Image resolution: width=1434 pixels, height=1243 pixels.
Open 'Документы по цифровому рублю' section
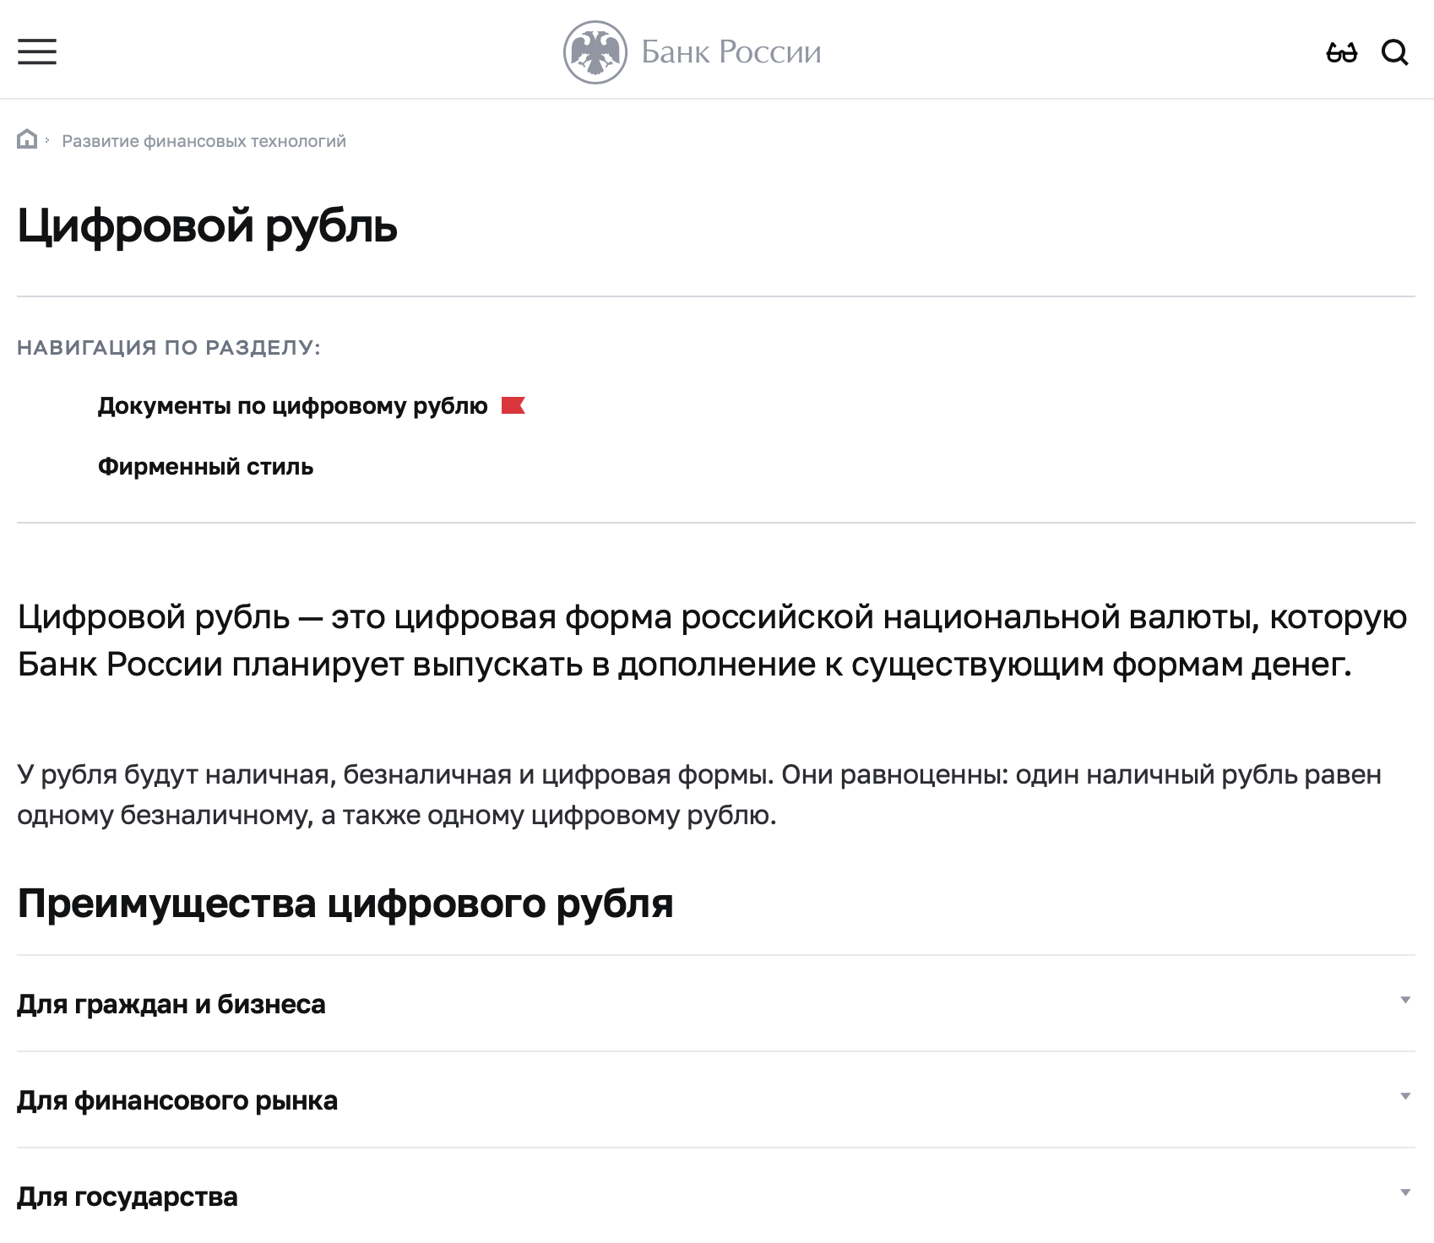click(x=292, y=406)
